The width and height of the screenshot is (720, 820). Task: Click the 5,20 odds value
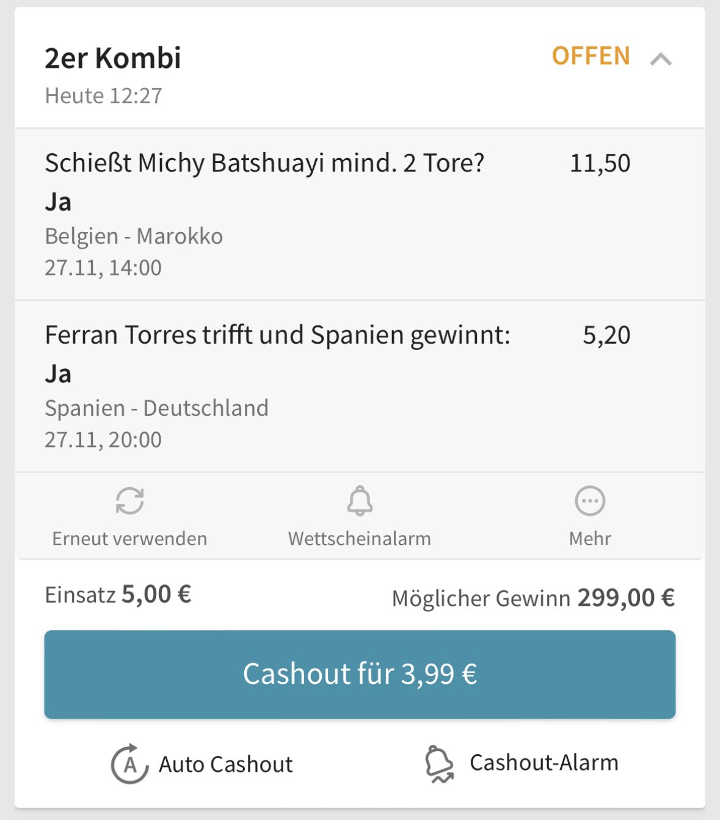point(606,335)
